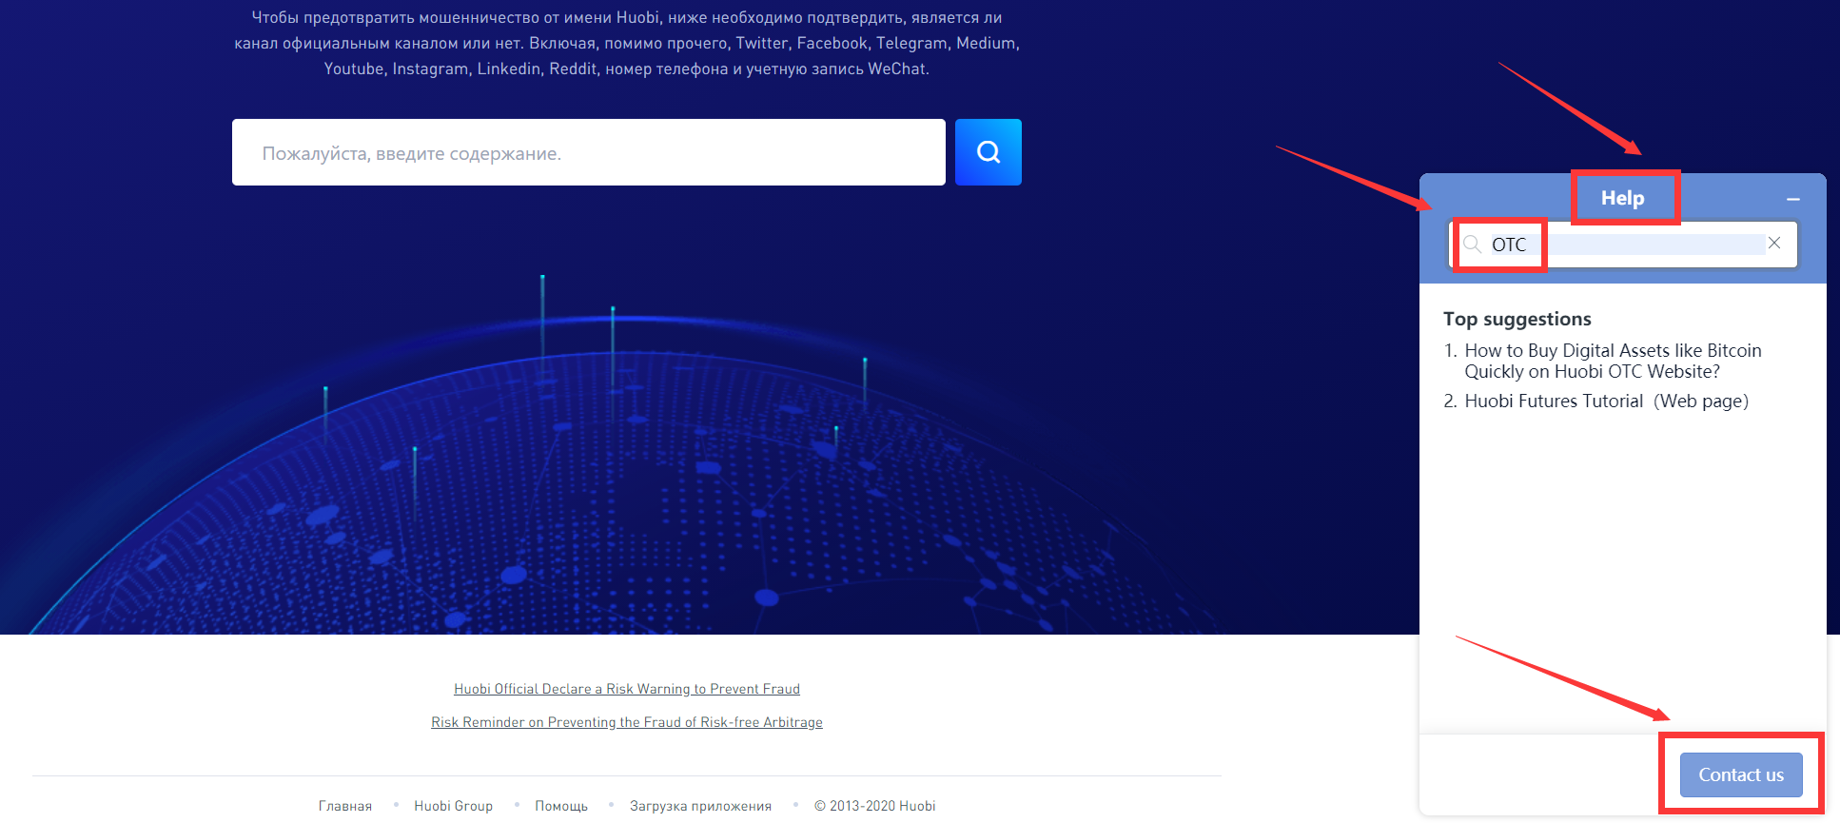This screenshot has width=1840, height=823.
Task: Open Загрузка приложения footer link
Action: 699,806
